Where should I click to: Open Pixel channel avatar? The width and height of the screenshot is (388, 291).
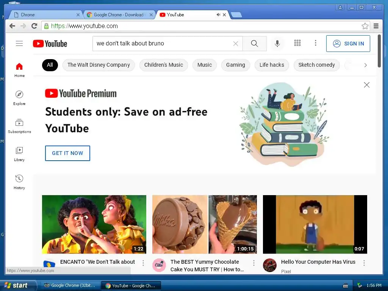click(x=270, y=265)
